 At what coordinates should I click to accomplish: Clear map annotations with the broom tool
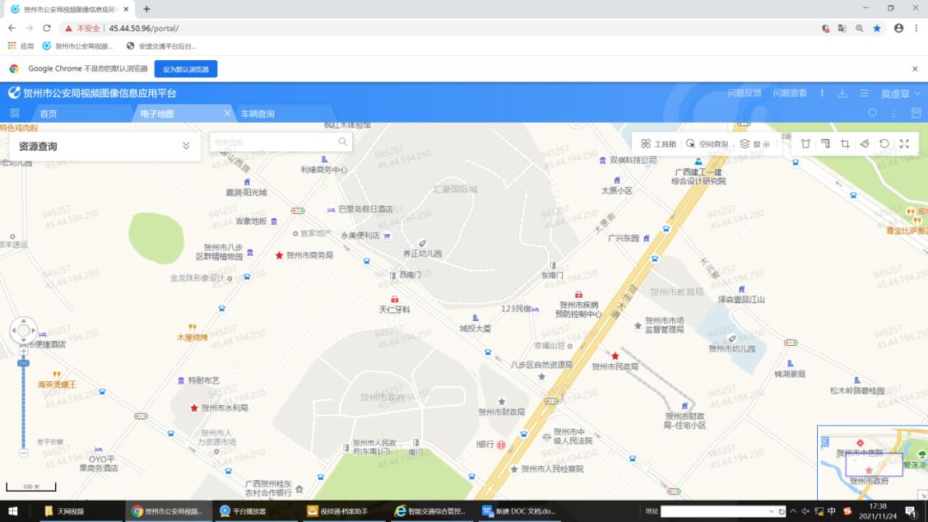pos(864,143)
